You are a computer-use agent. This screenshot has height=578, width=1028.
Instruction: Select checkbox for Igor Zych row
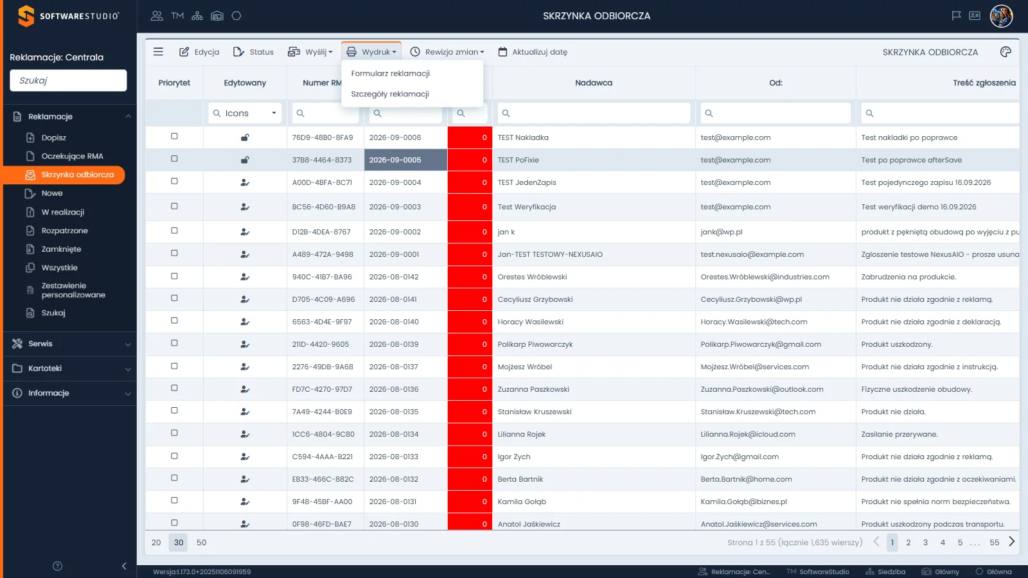[174, 456]
